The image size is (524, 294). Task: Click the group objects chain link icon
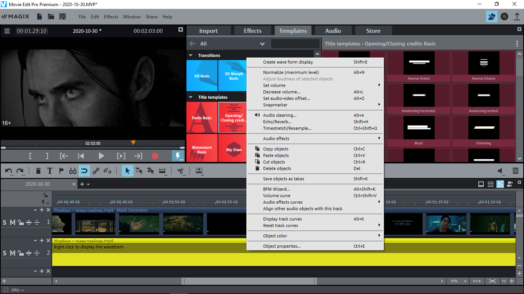pos(96,171)
